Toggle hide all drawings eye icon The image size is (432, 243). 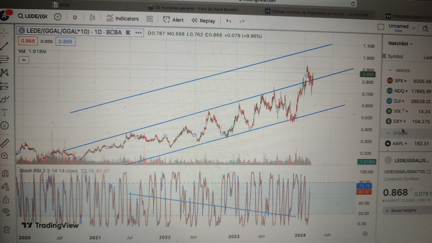tap(6, 212)
